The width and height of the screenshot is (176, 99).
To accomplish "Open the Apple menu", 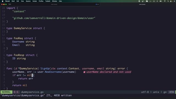I will coord(2,1).
